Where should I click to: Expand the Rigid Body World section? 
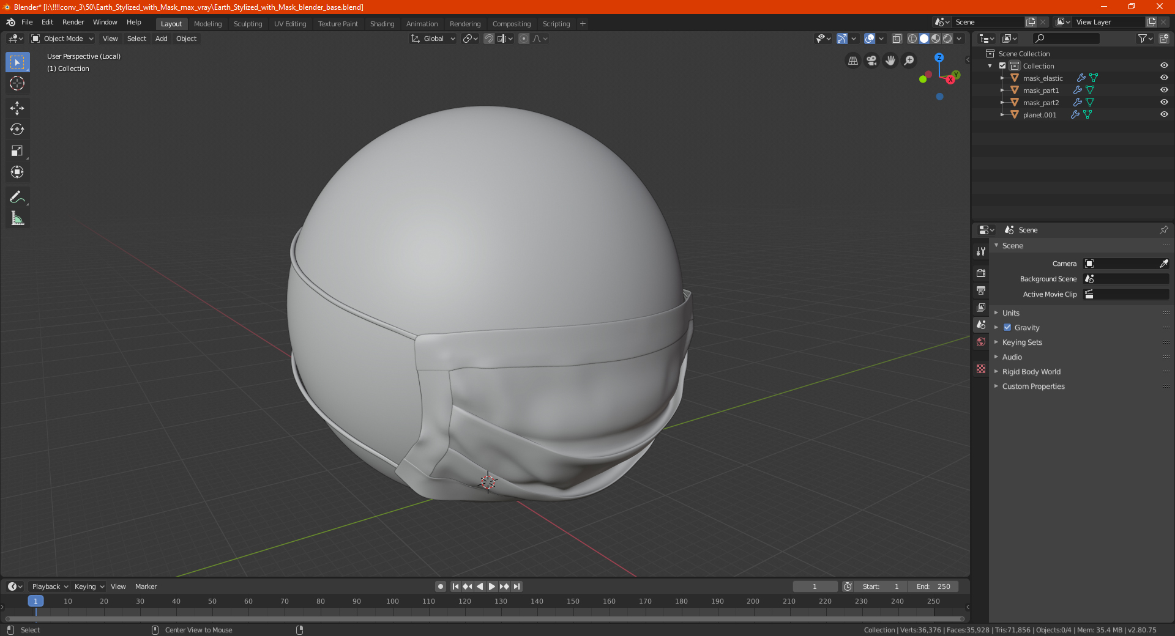coord(1031,372)
